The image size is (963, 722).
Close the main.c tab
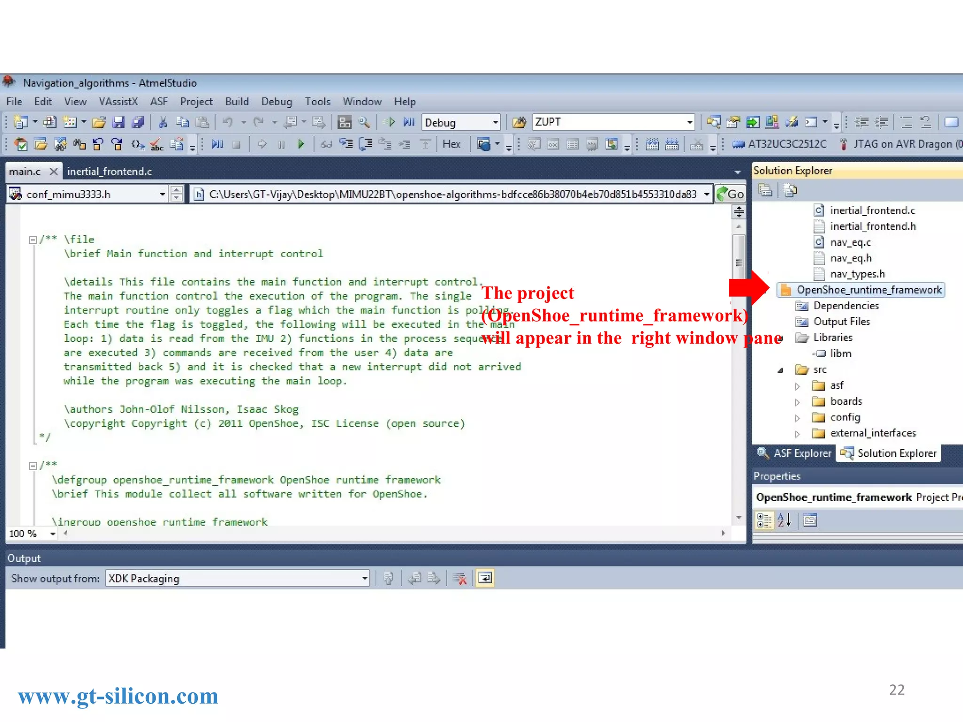(54, 172)
